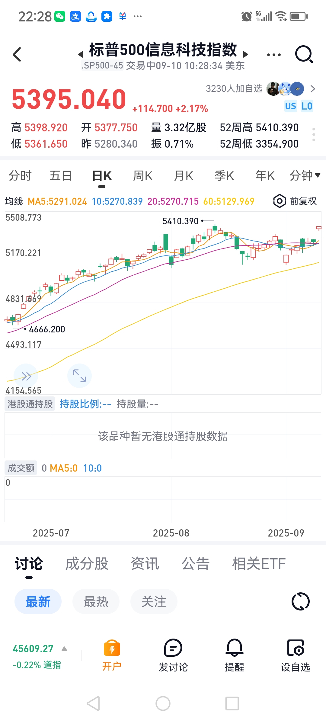
Task: Select the 最热 filter chip
Action: tap(96, 601)
